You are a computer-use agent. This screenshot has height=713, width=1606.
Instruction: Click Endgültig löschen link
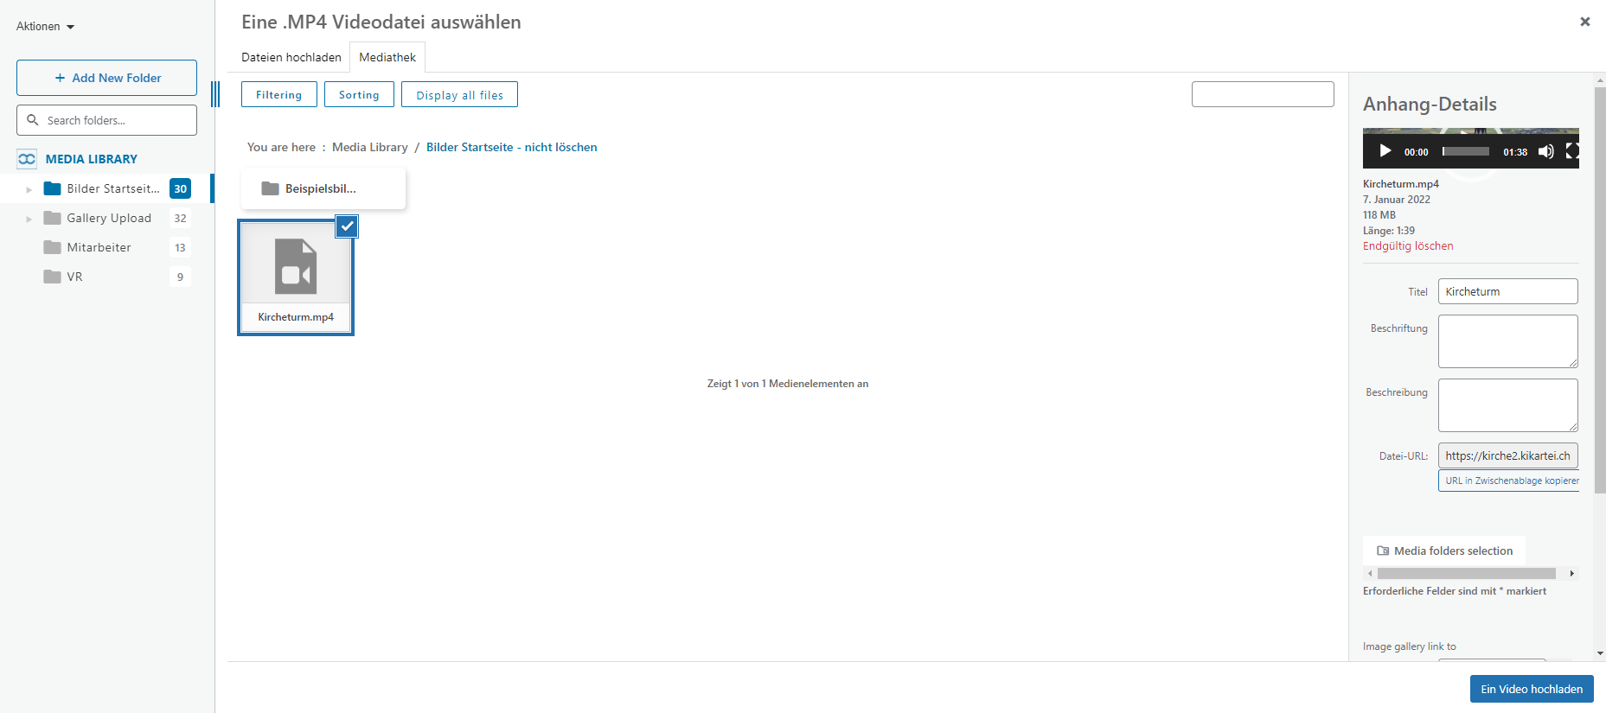click(1407, 246)
